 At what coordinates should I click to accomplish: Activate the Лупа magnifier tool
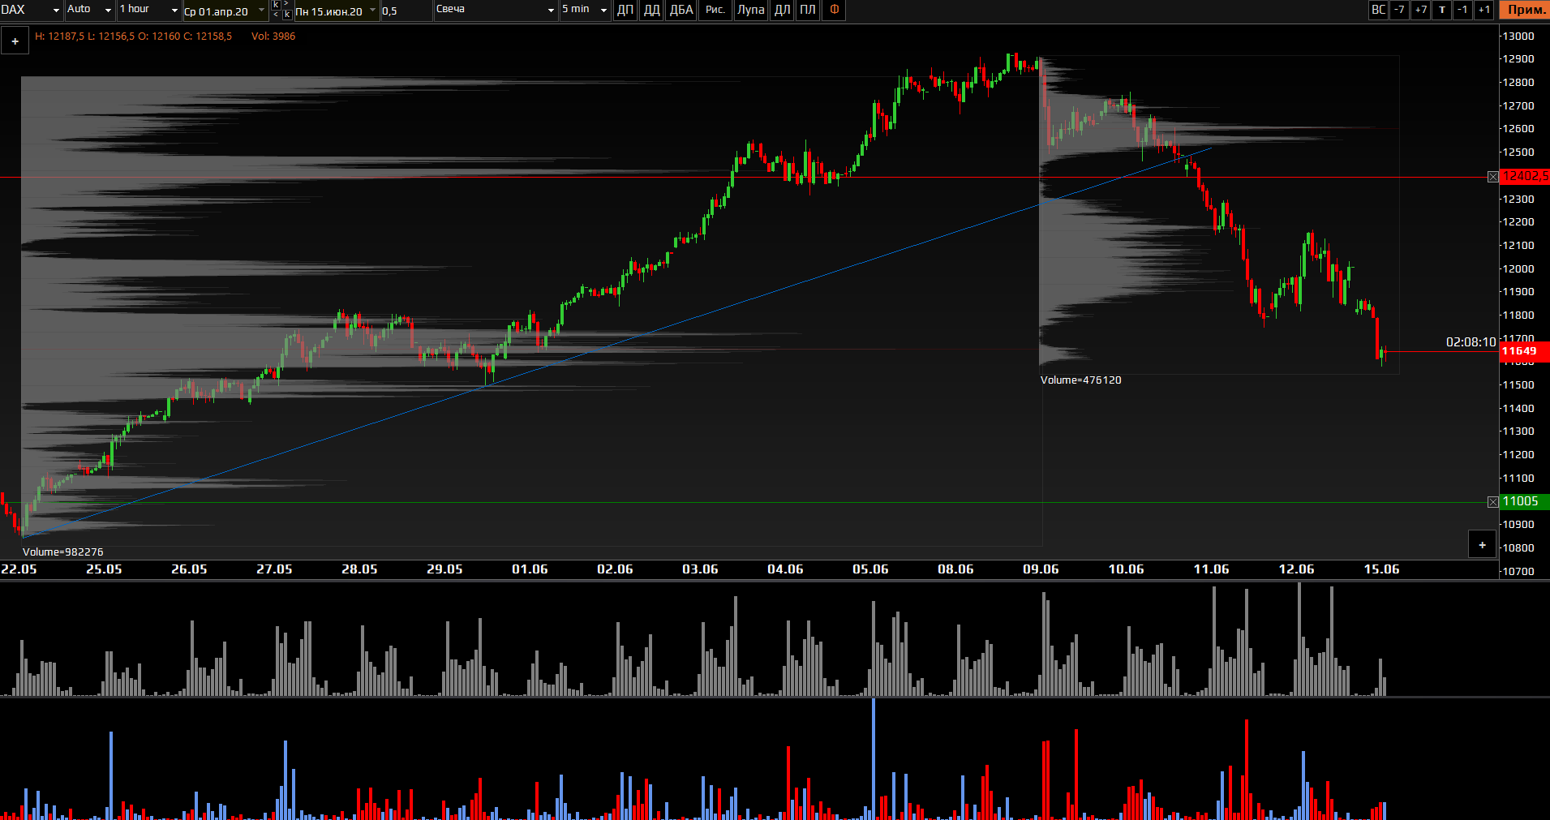[x=750, y=10]
